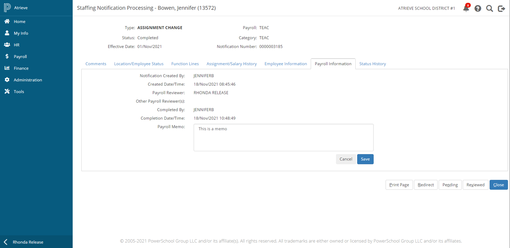Click the Home house icon in sidebar
The height and width of the screenshot is (248, 510).
pos(7,22)
